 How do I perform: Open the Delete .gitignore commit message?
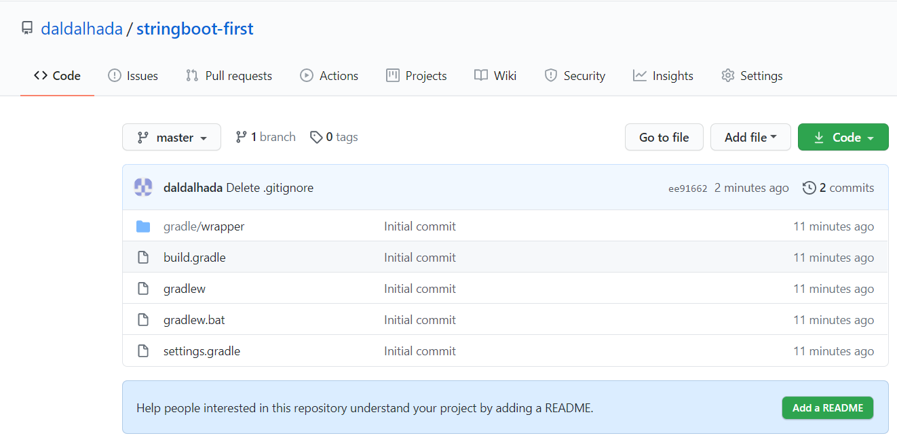pos(269,188)
